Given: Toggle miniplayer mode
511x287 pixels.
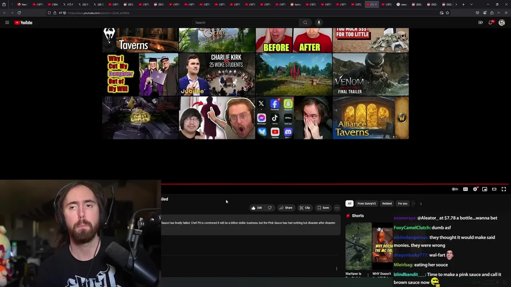Looking at the screenshot, I should click(485, 189).
